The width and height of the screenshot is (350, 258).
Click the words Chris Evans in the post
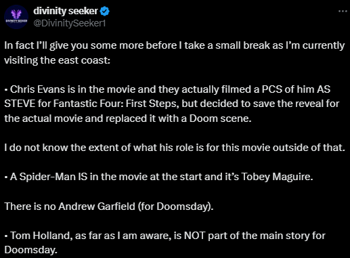coord(37,89)
